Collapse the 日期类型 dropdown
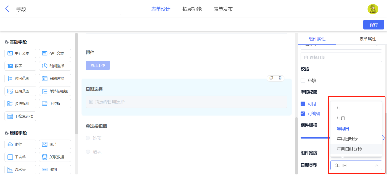The height and width of the screenshot is (180, 387). tap(356, 165)
